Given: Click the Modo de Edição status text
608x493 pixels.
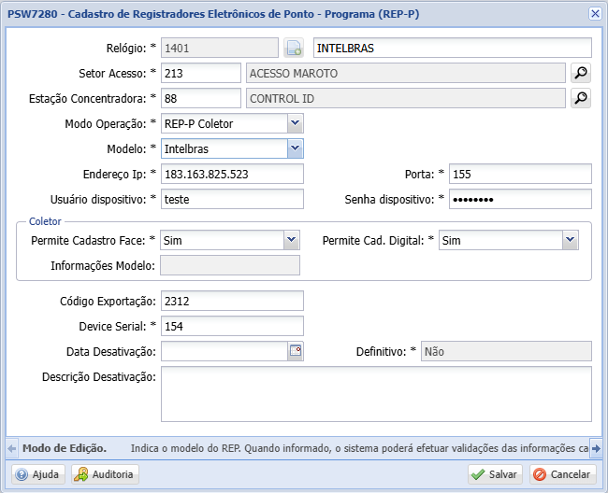Looking at the screenshot, I should pyautogui.click(x=65, y=448).
